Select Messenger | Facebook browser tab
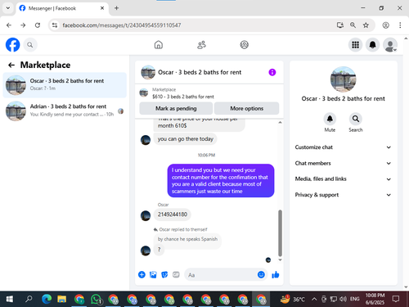This screenshot has width=409, height=307. (62, 8)
